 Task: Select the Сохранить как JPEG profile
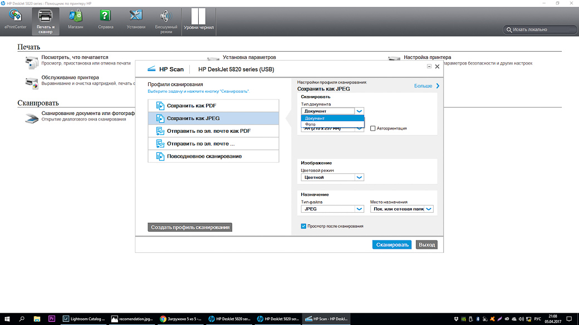213,118
